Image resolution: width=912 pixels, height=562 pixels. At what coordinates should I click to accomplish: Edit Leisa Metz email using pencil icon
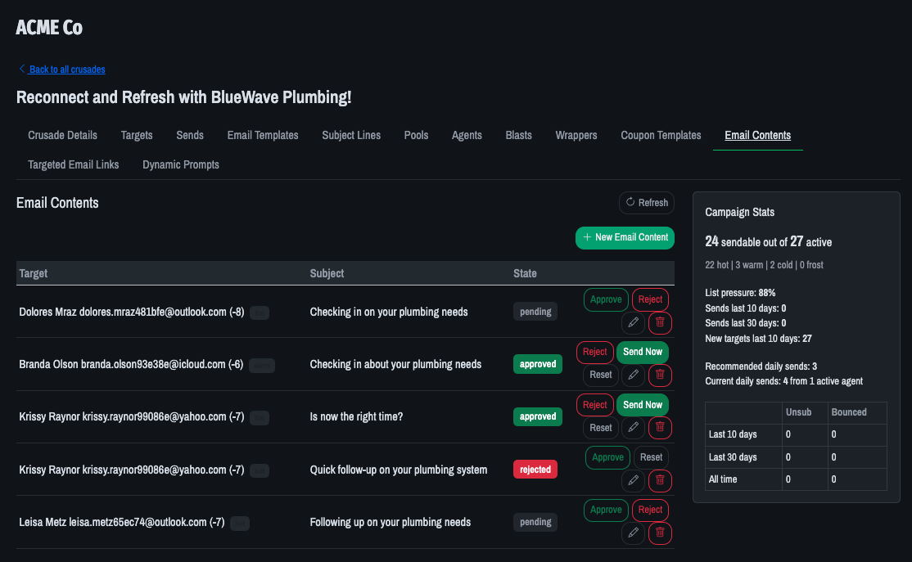[x=633, y=533]
